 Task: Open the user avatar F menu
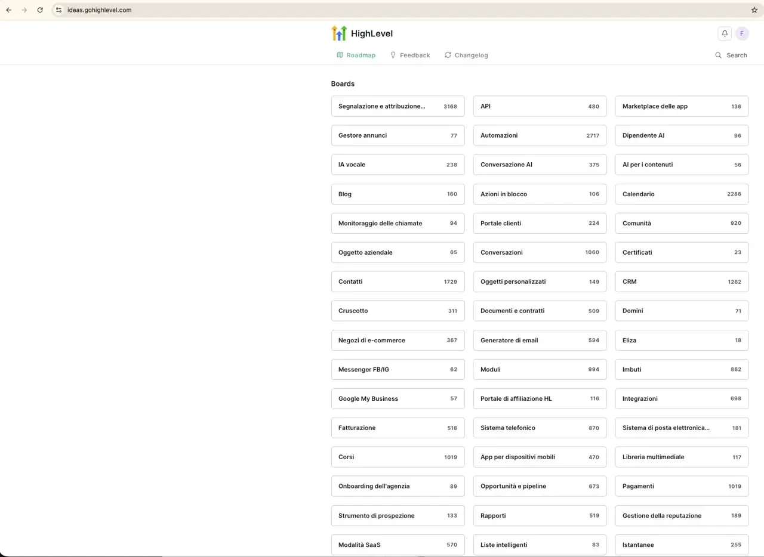(x=742, y=33)
